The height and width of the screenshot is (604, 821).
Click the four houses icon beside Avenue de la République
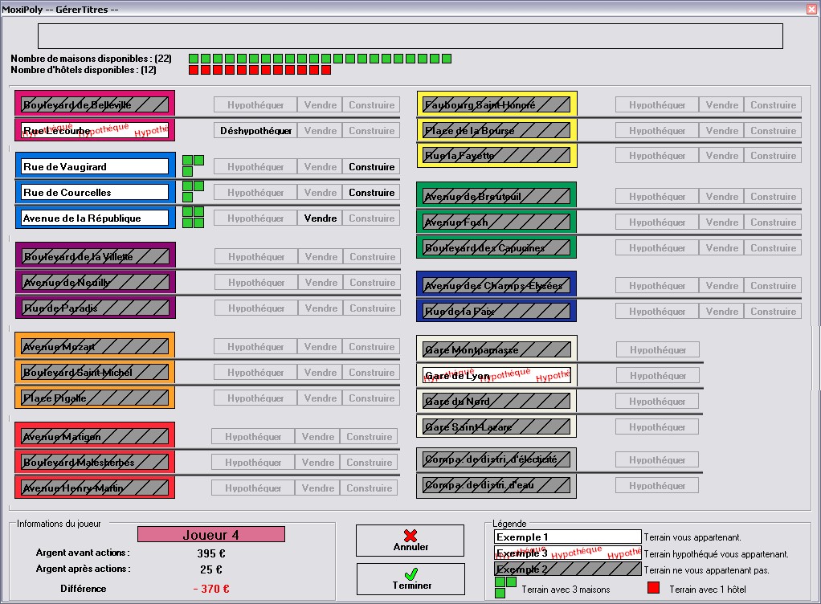pos(193,217)
